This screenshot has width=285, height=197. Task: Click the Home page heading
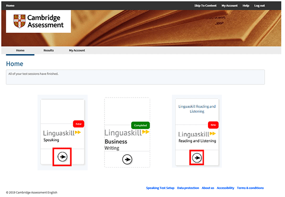click(15, 64)
